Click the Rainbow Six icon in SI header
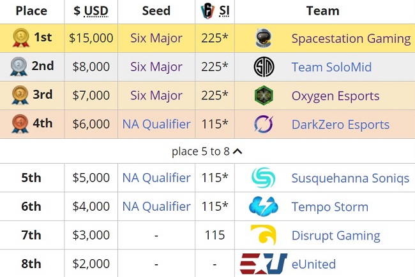Screen dimensions: 415x277 tap(207, 11)
